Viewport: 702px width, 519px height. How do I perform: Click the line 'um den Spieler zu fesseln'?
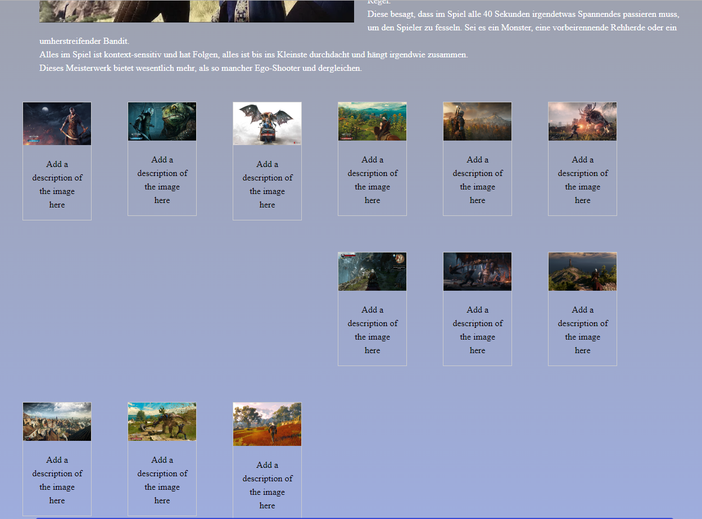pos(522,28)
